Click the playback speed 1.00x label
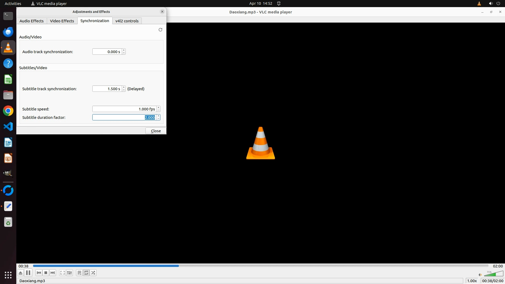 pos(472,281)
